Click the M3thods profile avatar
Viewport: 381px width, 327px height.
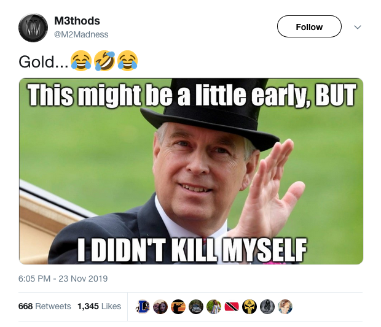(33, 28)
